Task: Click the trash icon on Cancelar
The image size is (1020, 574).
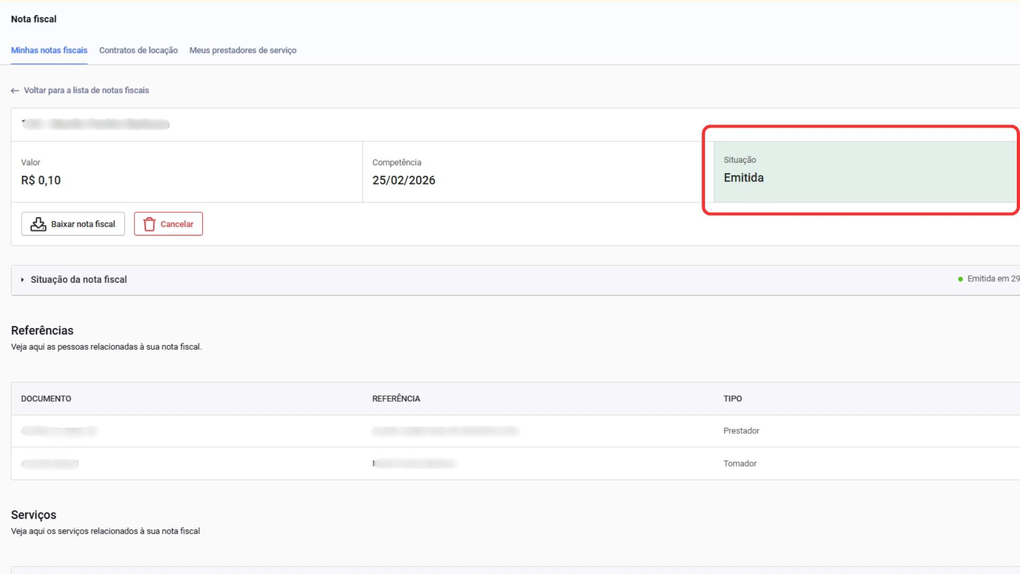Action: click(149, 224)
